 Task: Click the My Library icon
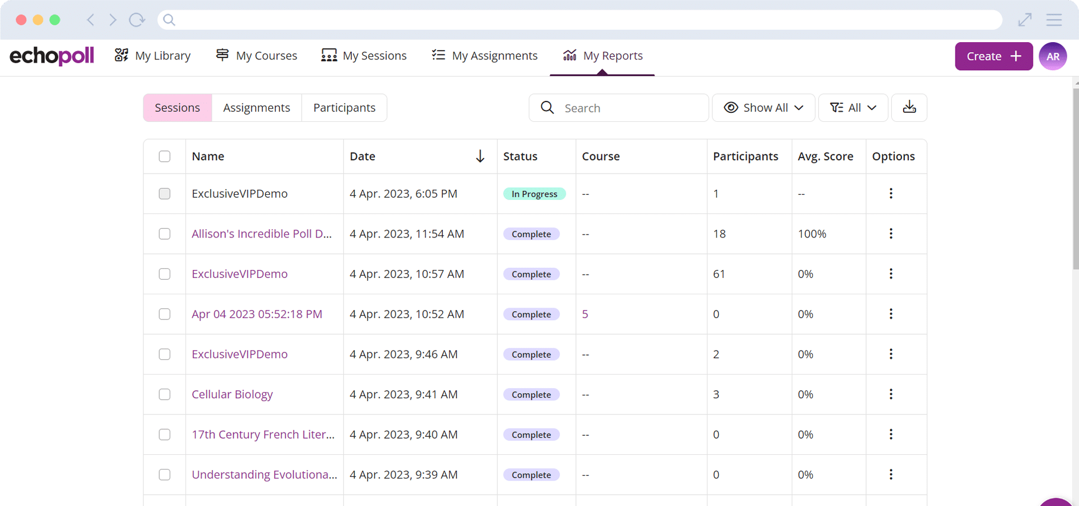coord(121,55)
